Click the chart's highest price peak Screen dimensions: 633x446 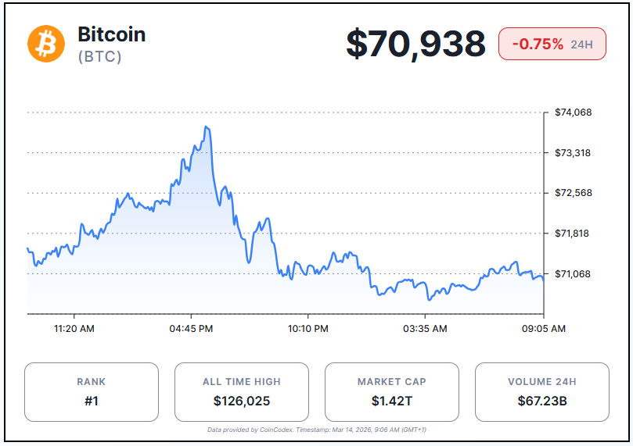tap(206, 127)
